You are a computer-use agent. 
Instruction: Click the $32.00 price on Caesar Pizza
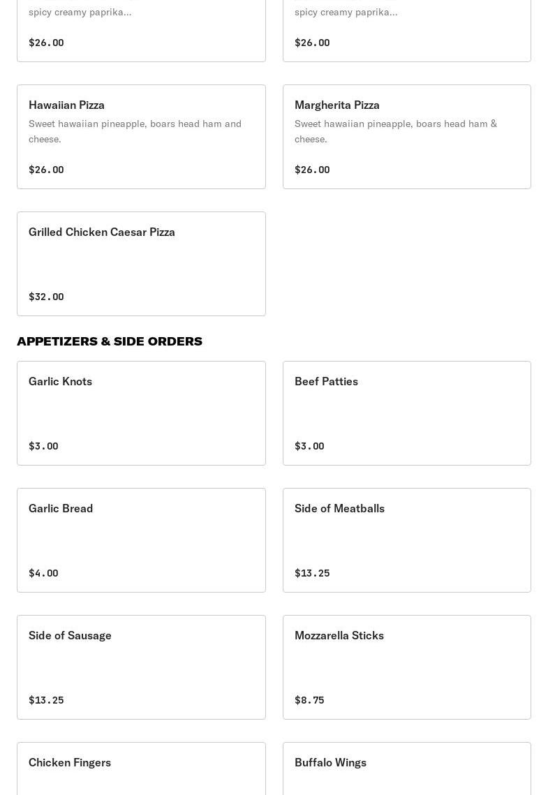(x=46, y=297)
